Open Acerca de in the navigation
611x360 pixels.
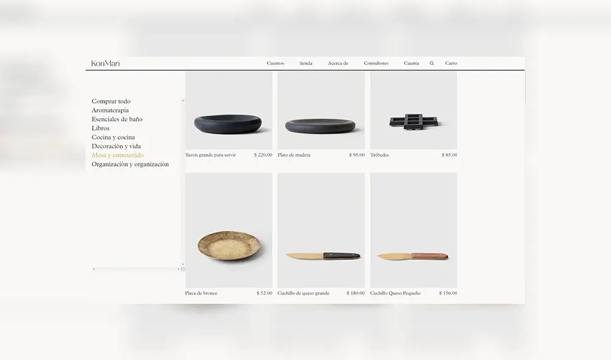point(338,63)
